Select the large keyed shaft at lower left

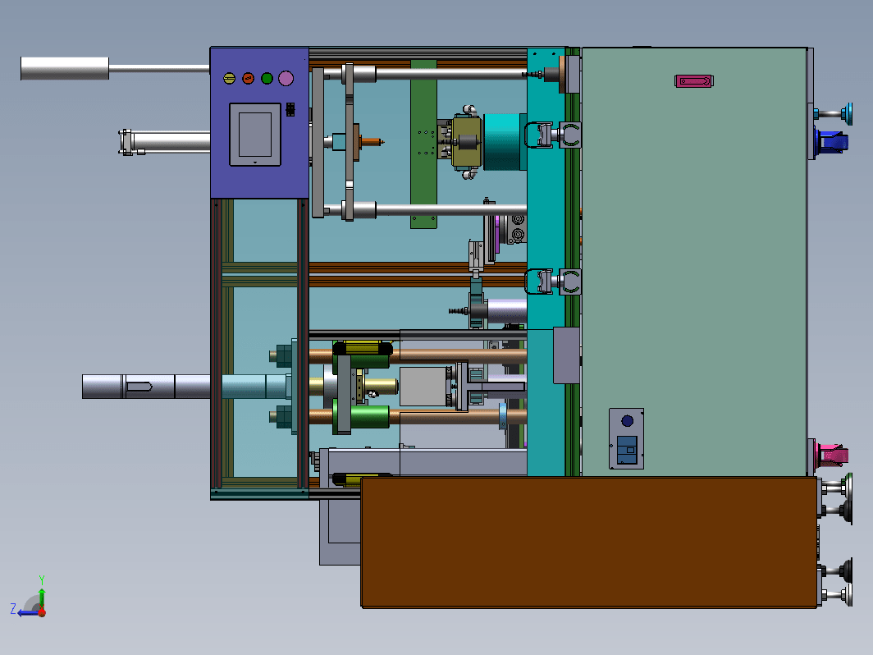pyautogui.click(x=146, y=387)
